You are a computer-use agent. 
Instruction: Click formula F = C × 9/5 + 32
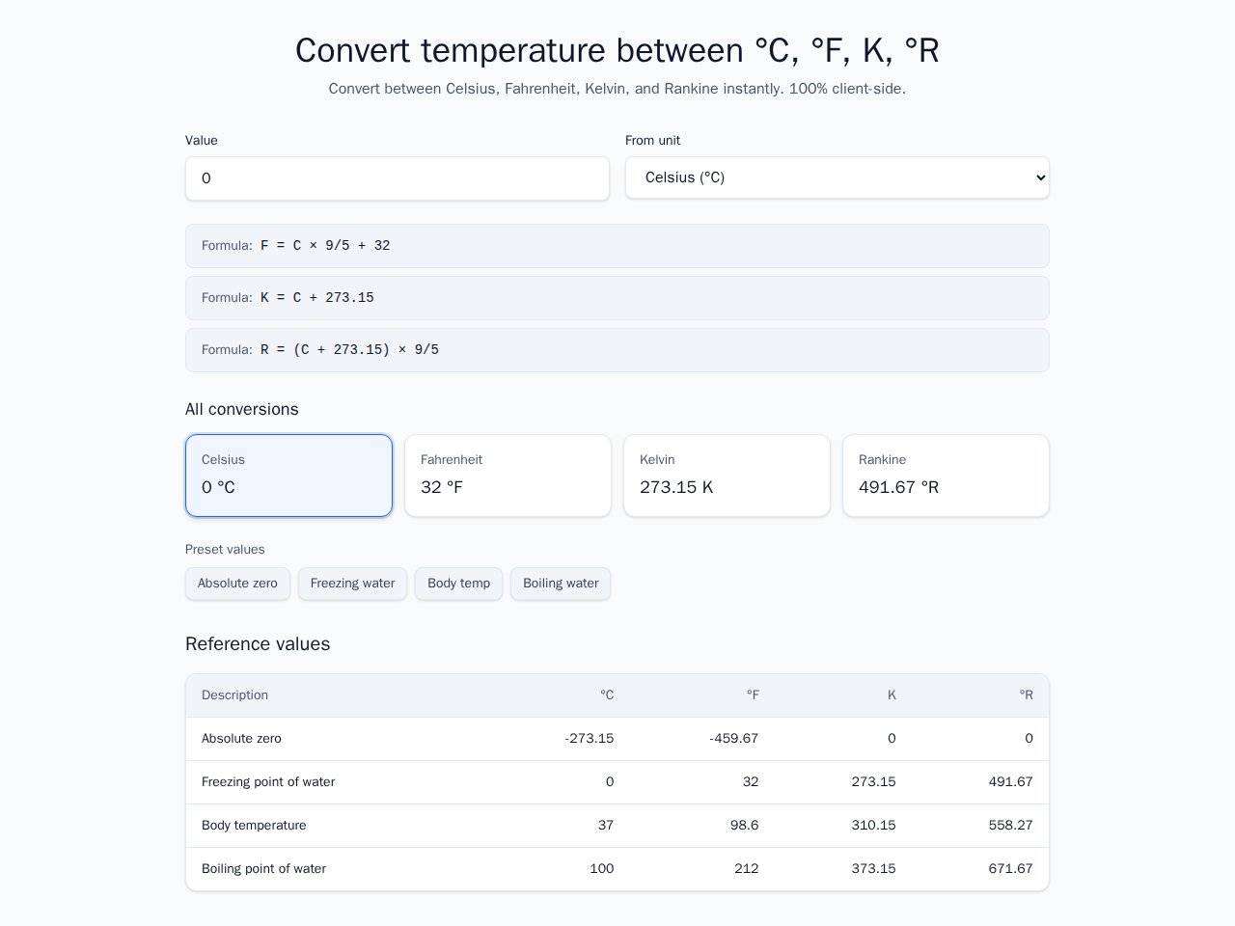tap(617, 246)
